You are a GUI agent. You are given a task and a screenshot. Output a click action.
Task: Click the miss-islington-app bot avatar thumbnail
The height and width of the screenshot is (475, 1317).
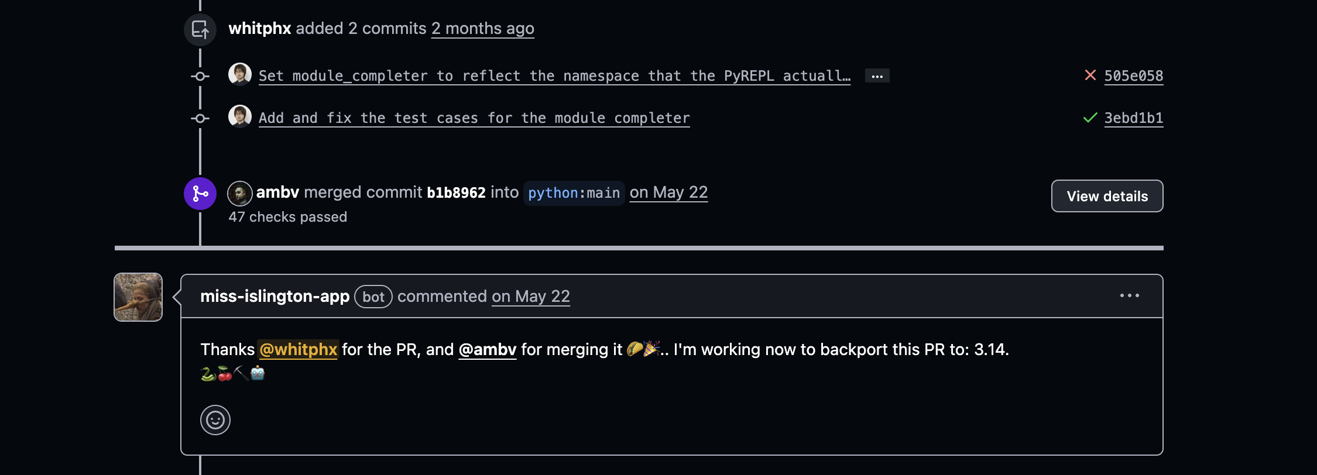(138, 297)
